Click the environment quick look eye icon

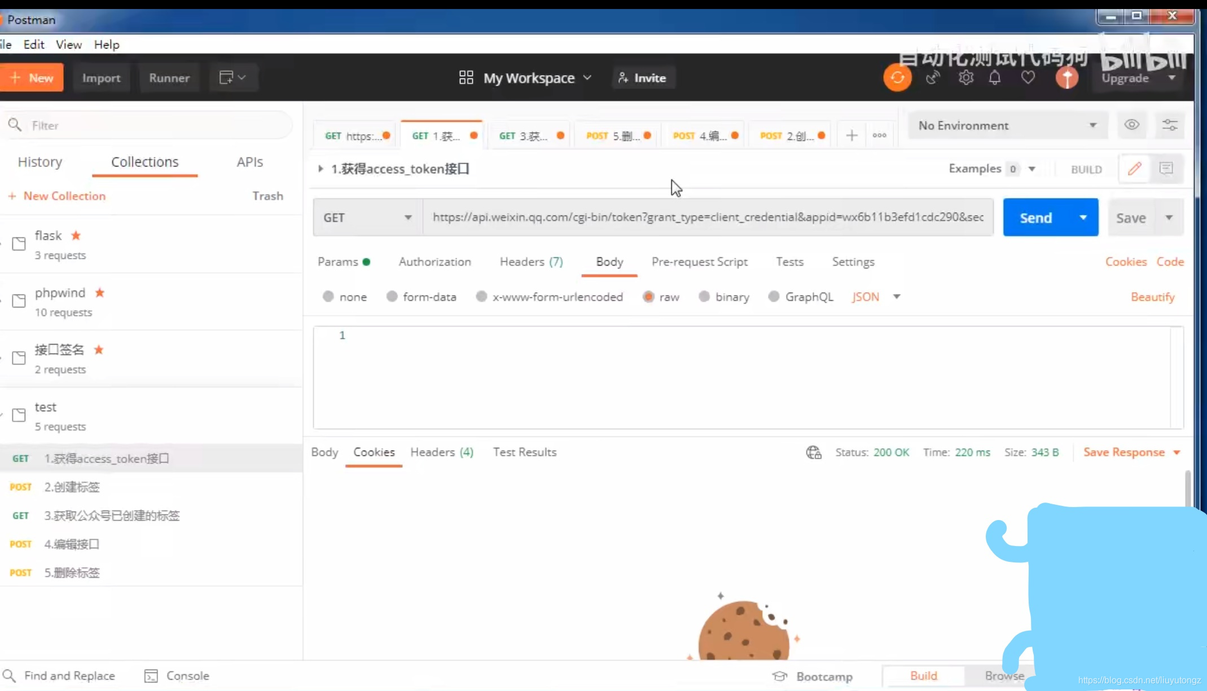(1131, 125)
